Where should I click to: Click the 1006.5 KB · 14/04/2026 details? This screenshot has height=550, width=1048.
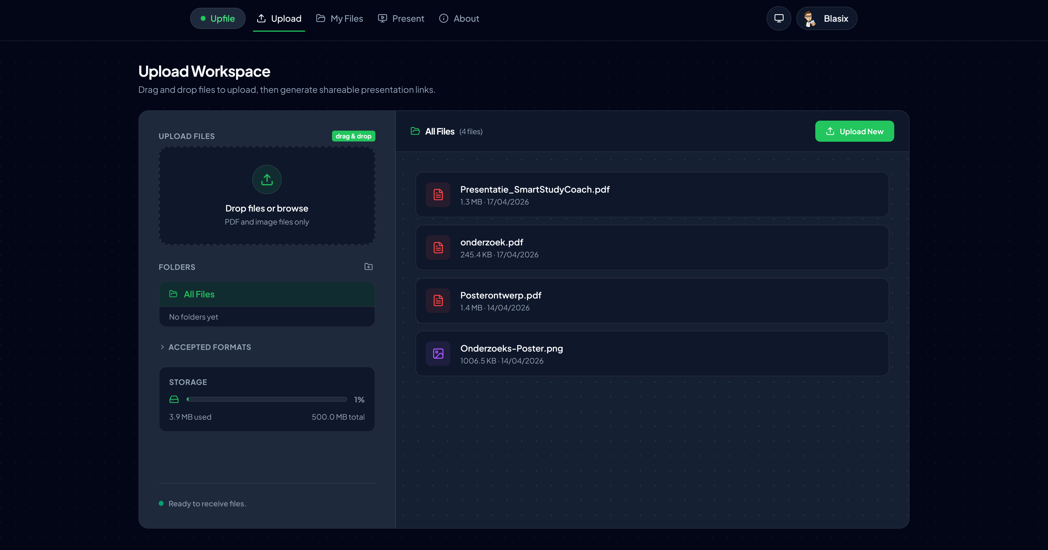tap(502, 360)
